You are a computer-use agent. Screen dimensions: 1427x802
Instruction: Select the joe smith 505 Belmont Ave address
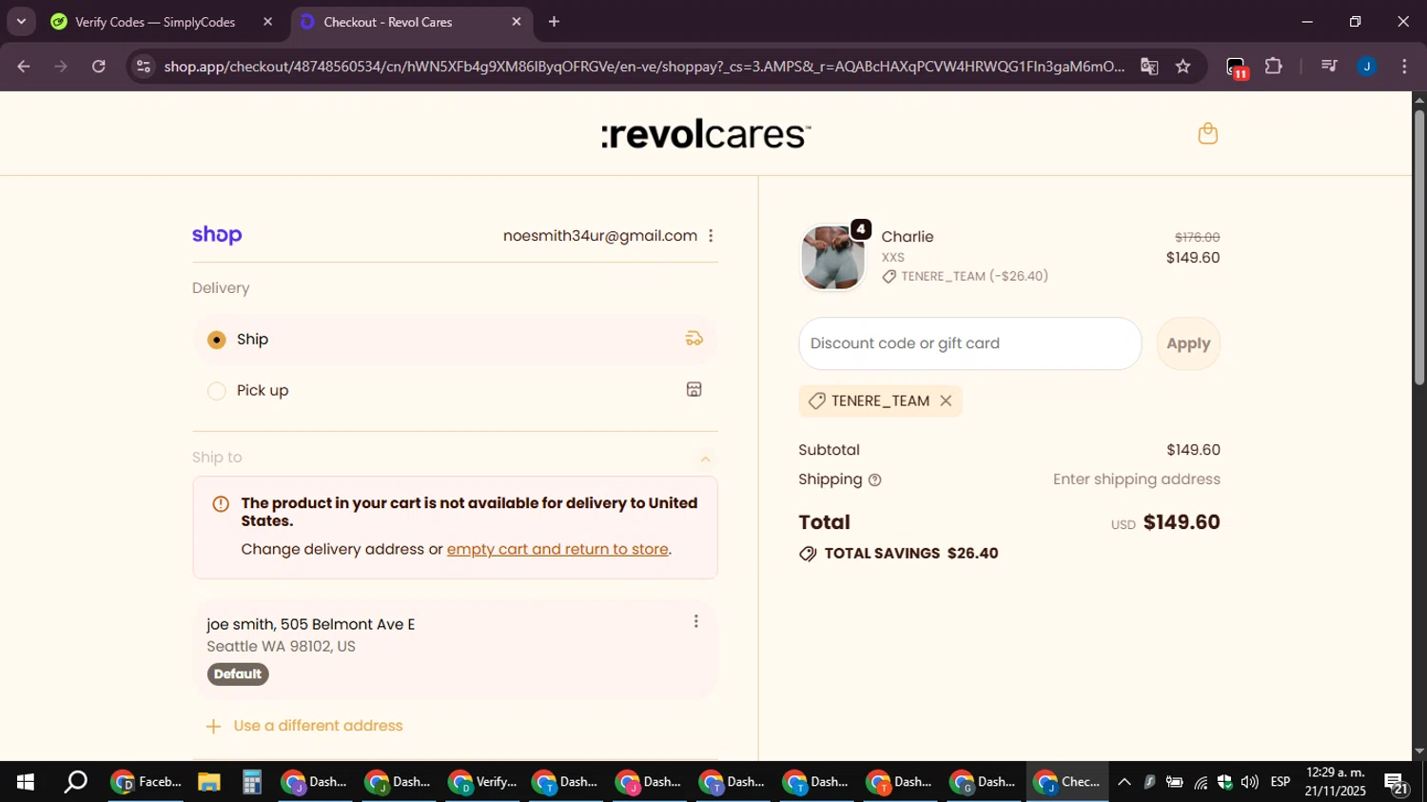(455, 649)
